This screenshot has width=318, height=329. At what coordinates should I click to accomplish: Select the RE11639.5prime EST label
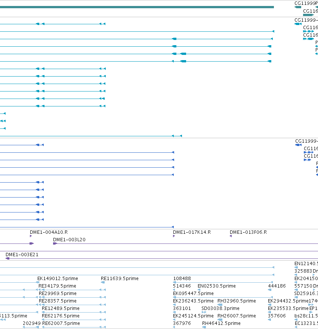[120, 279]
